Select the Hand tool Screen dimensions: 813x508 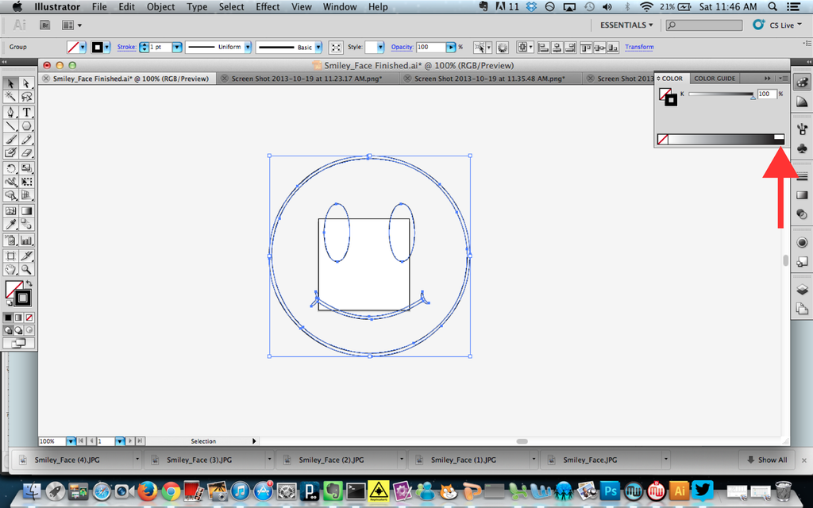(x=10, y=269)
